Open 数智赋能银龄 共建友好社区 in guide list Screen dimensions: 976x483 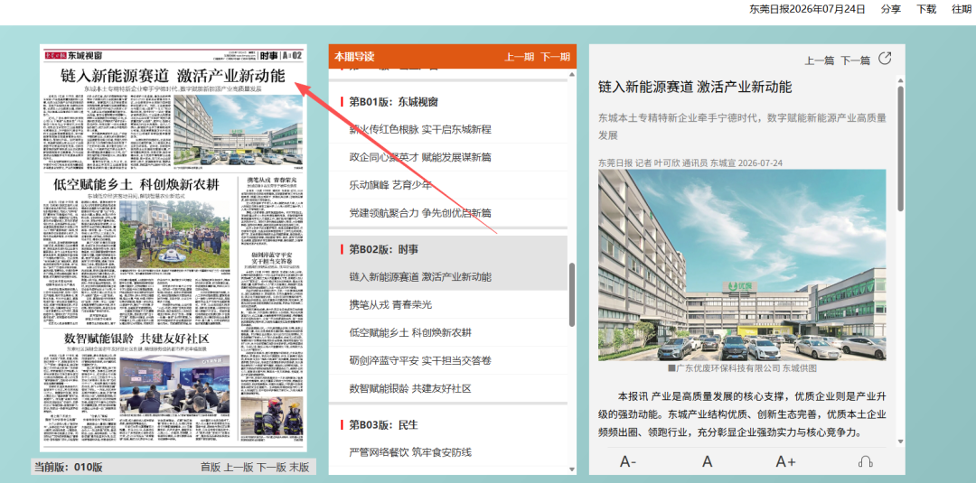click(410, 388)
